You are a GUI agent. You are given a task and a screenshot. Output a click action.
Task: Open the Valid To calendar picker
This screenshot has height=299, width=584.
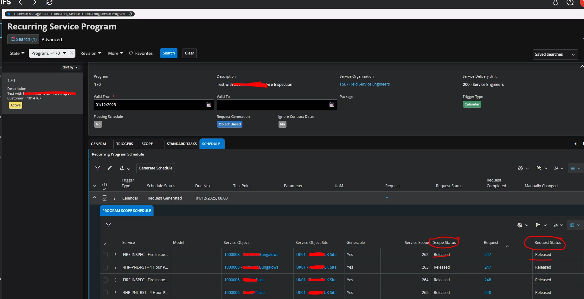[332, 105]
